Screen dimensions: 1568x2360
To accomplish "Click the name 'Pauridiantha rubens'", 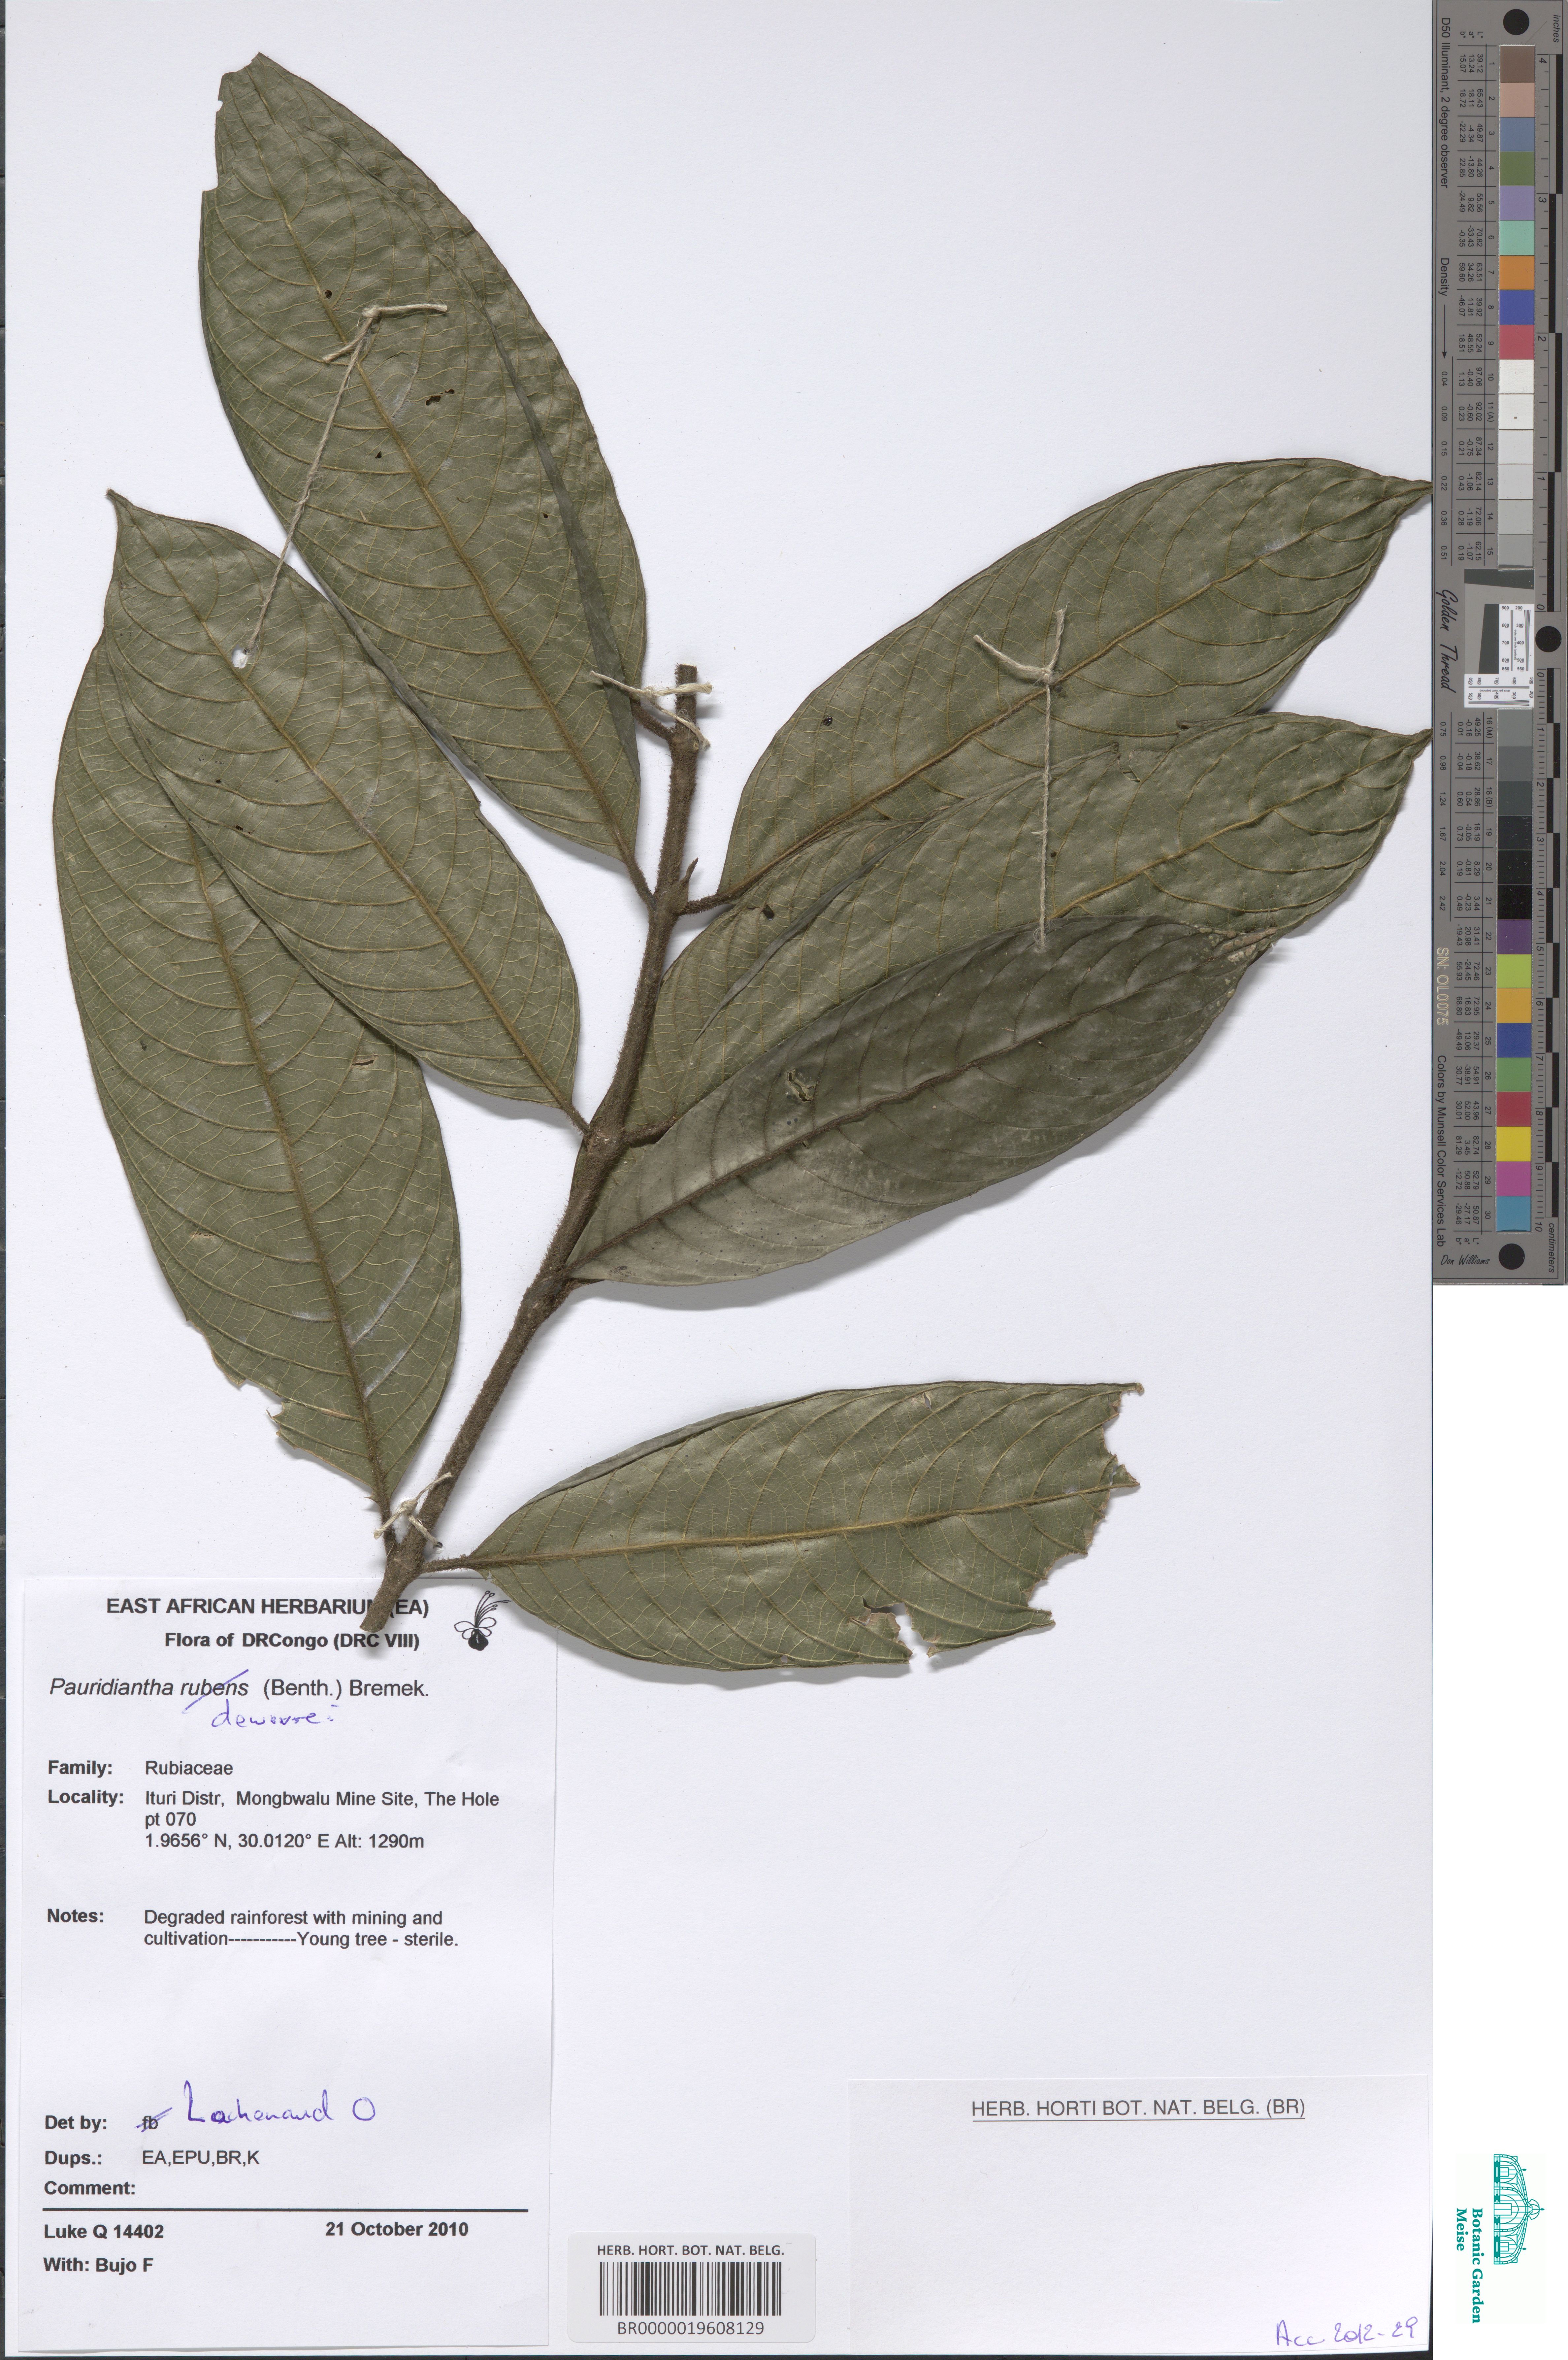I will click(149, 1688).
